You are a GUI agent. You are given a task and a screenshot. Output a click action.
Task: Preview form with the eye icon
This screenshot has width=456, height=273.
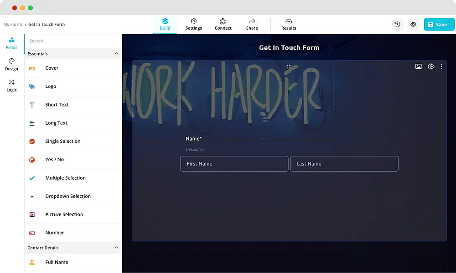[413, 25]
